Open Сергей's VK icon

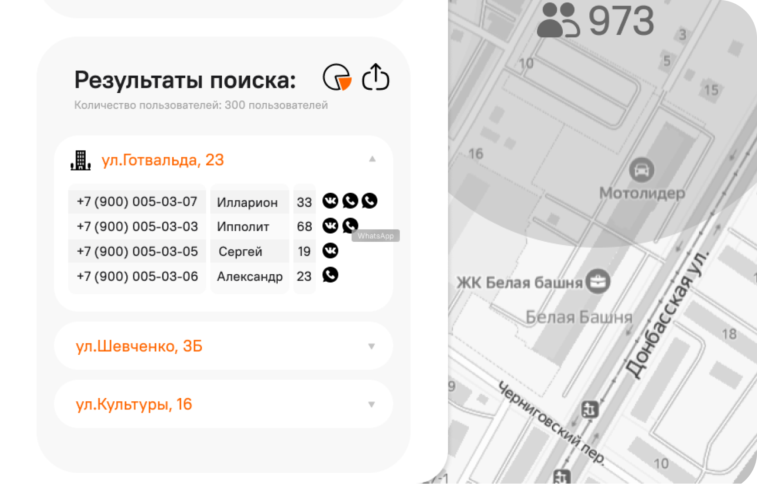point(330,251)
